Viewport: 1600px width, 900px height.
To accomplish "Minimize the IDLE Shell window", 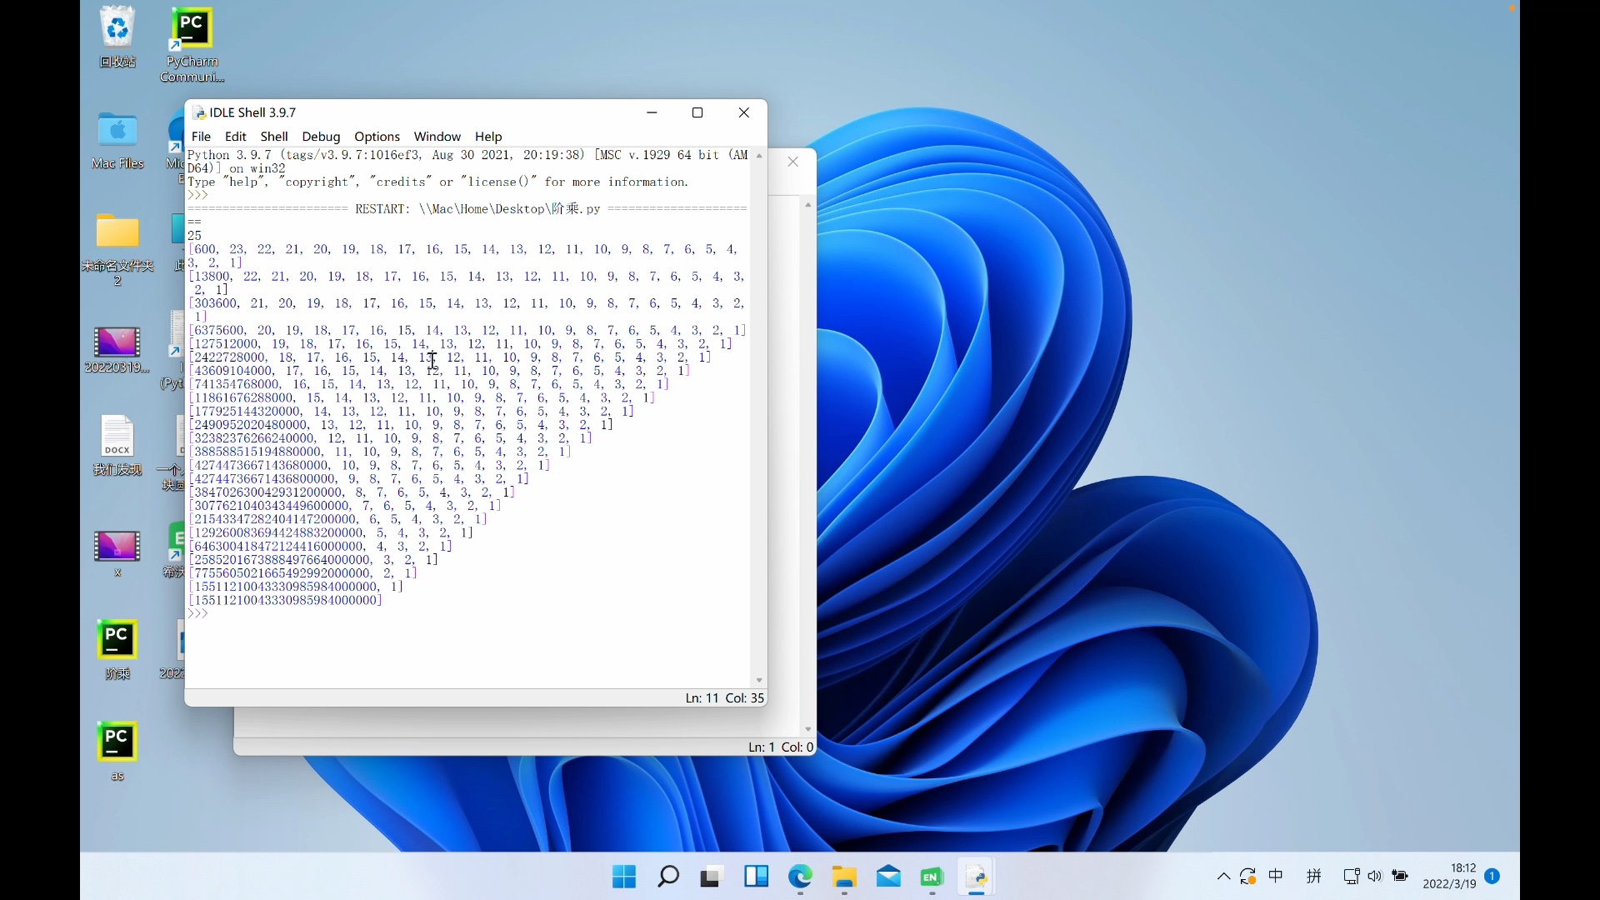I will (x=652, y=112).
